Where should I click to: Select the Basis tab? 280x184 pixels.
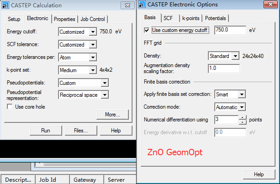pyautogui.click(x=150, y=17)
